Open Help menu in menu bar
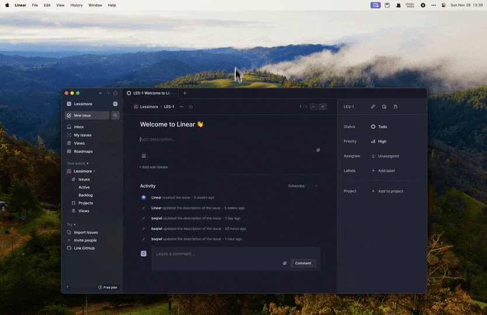The width and height of the screenshot is (487, 315). pos(112,5)
